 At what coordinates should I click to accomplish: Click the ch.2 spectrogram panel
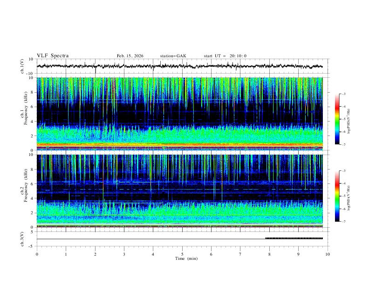179,191
